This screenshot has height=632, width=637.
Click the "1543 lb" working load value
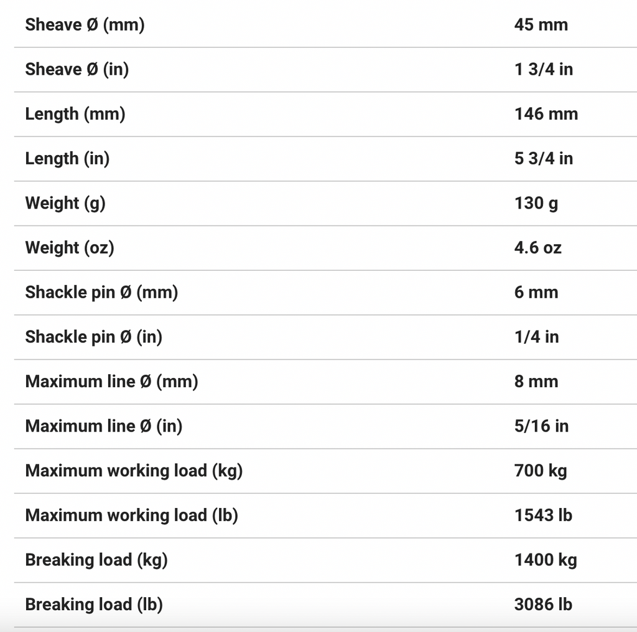542,516
